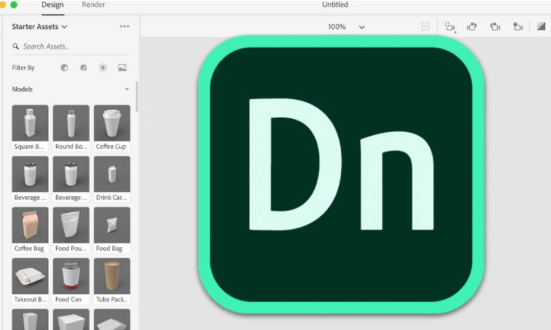Filter assets by lights icon
Image resolution: width=551 pixels, height=330 pixels.
(x=103, y=68)
